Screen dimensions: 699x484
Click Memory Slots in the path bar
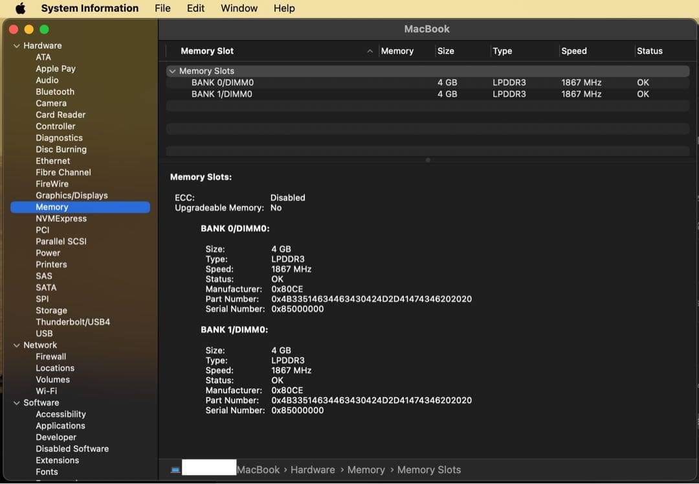tap(429, 470)
